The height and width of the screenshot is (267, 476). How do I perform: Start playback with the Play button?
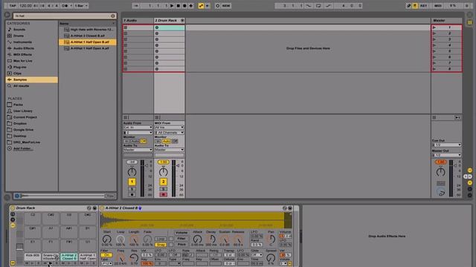(172, 5)
